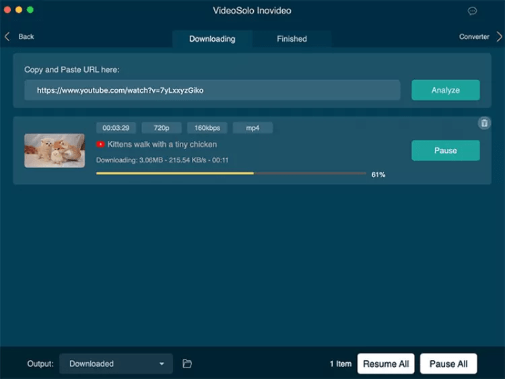Open the feedback chat bubble icon
This screenshot has height=379, width=505.
472,11
